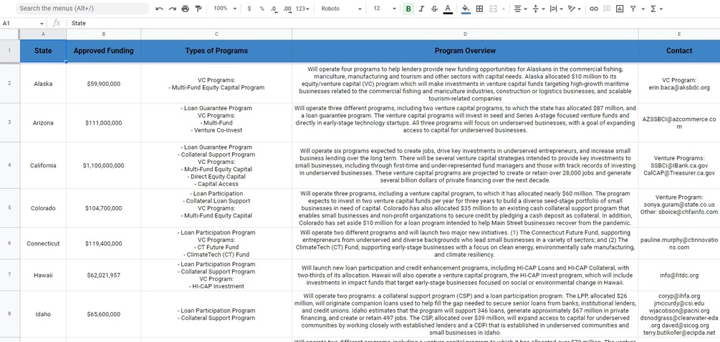This screenshot has height=342, width=720.
Task: Open the text color picker
Action: tap(448, 9)
